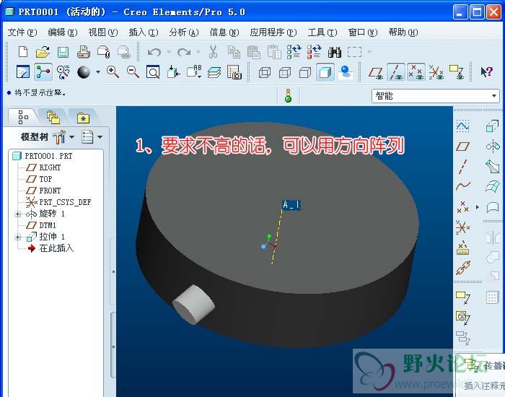Open the 编辑(E) menu
Screen dimensions: 505x397
click(x=63, y=32)
